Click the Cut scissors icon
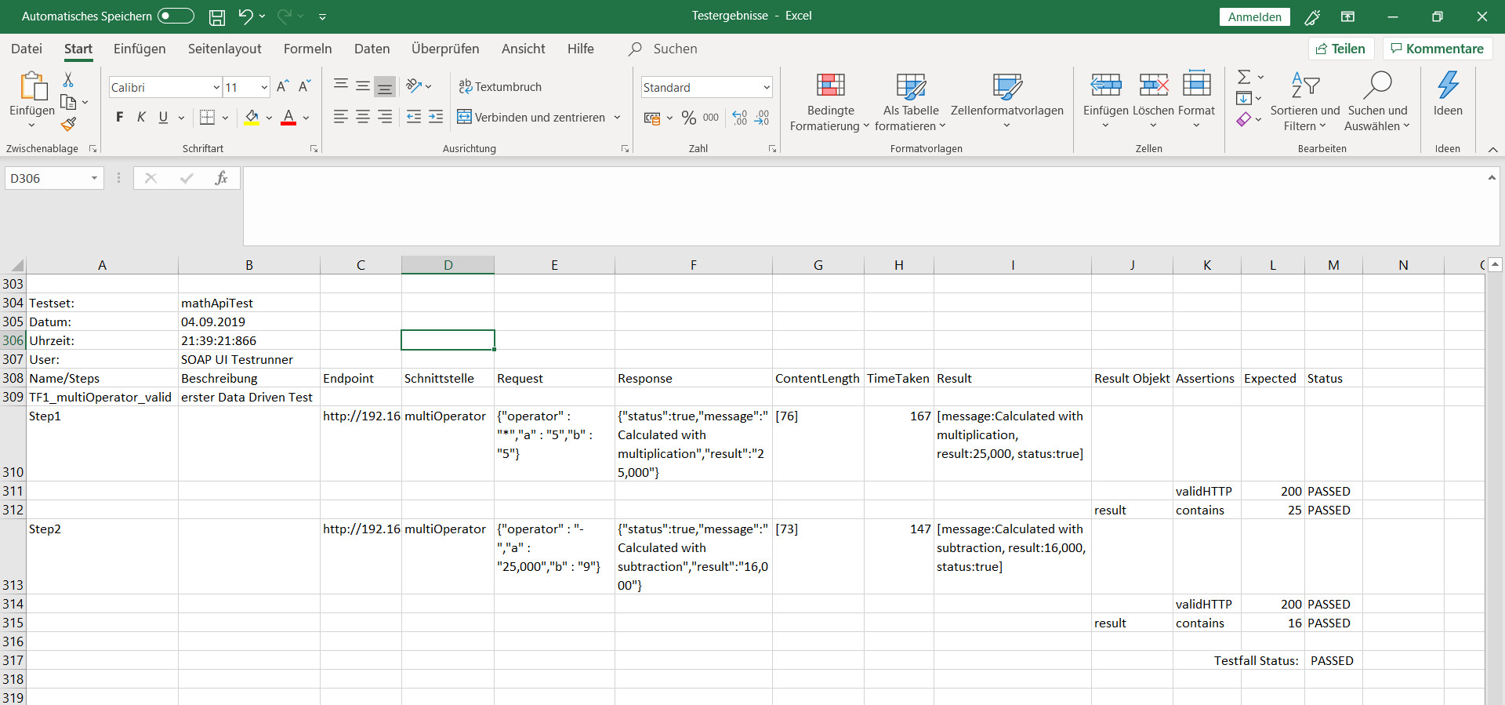Viewport: 1505px width, 705px height. point(68,79)
